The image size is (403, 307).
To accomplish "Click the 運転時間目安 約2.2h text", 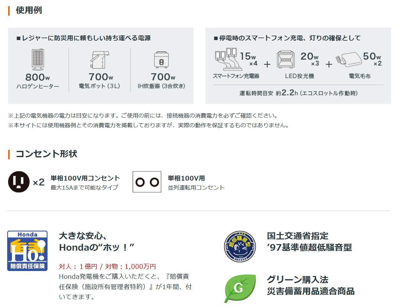I will 298,93.
